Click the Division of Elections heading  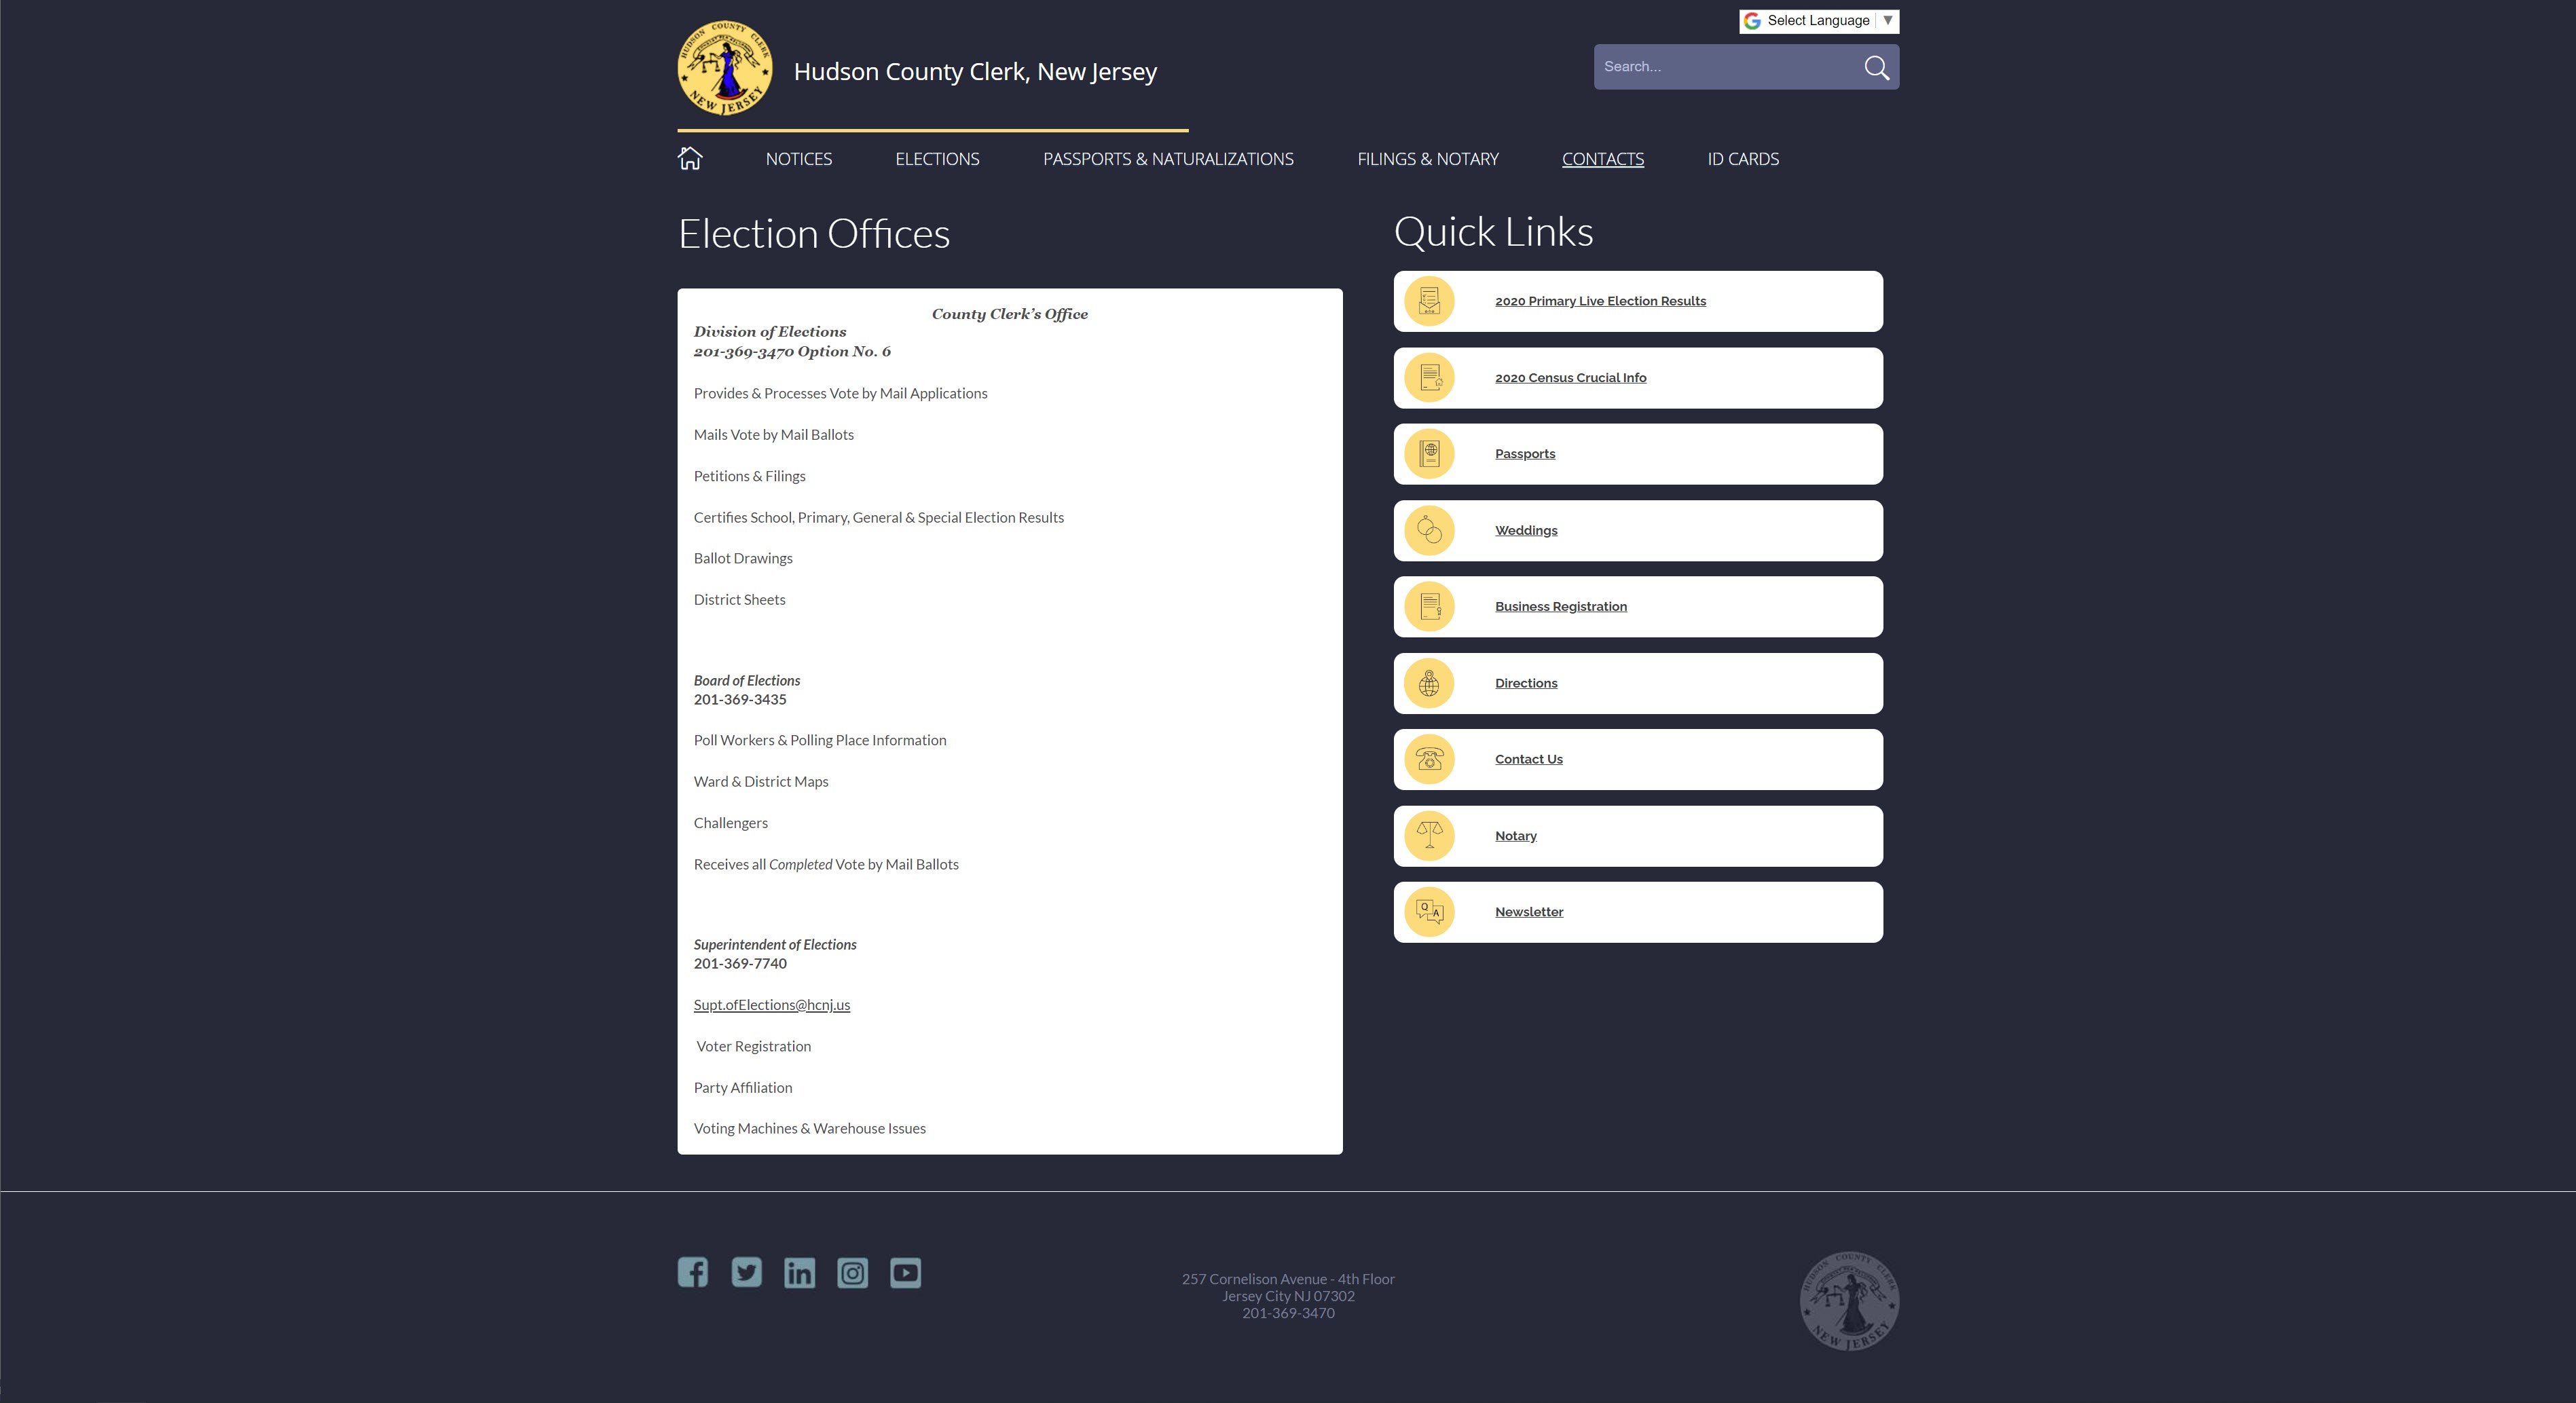click(770, 332)
